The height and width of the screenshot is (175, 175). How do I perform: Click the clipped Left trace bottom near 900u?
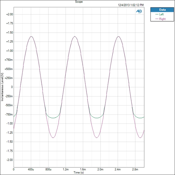53,118
